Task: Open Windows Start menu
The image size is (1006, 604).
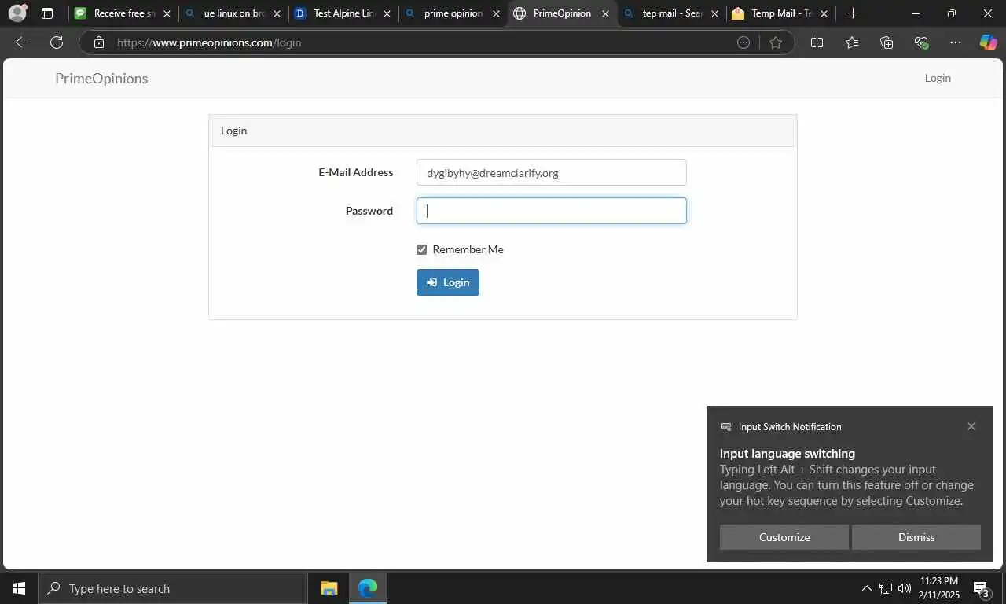Action: pyautogui.click(x=19, y=588)
